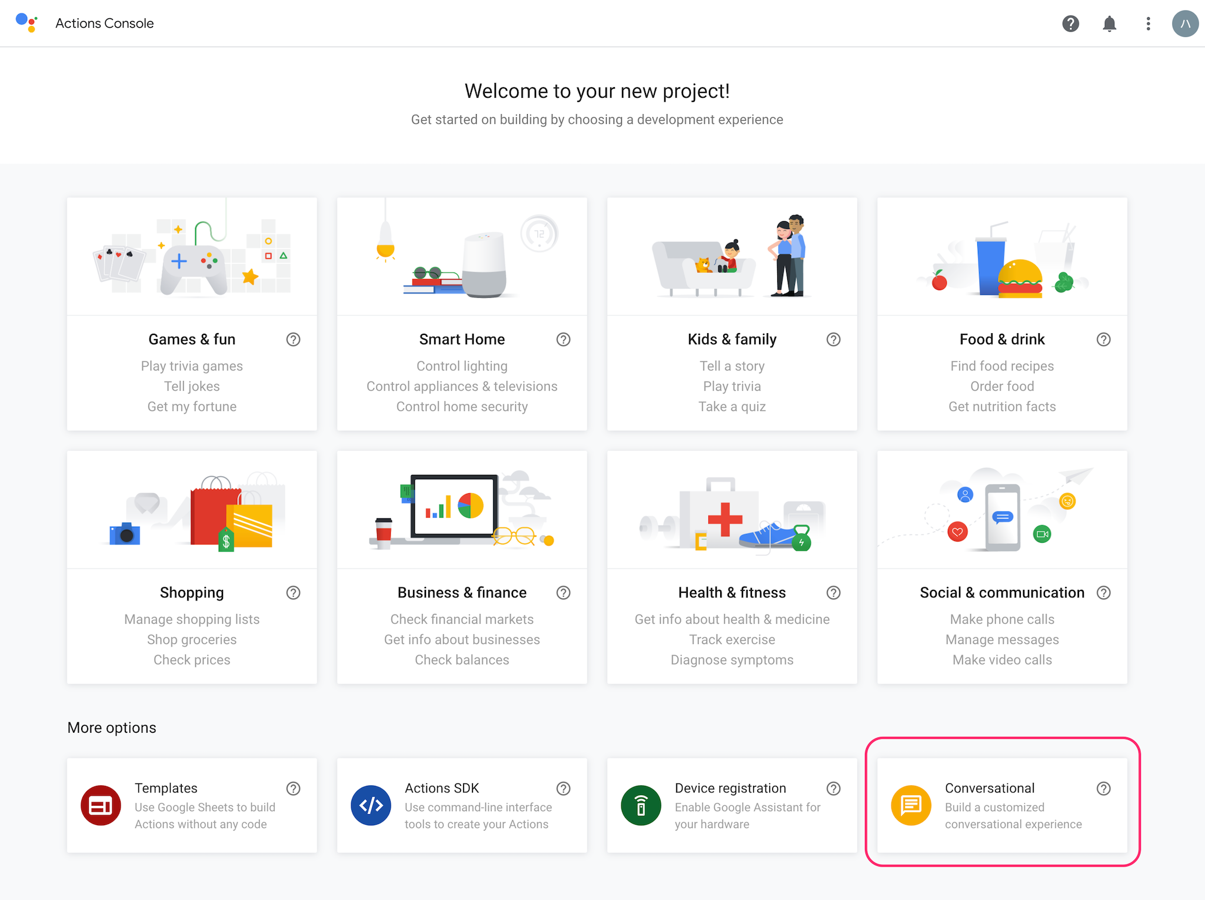Screen dimensions: 1205x900
Task: Open help for Kids & family
Action: coord(833,340)
